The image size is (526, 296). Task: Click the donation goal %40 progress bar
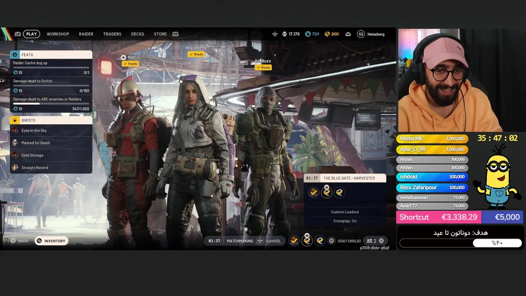point(460,243)
